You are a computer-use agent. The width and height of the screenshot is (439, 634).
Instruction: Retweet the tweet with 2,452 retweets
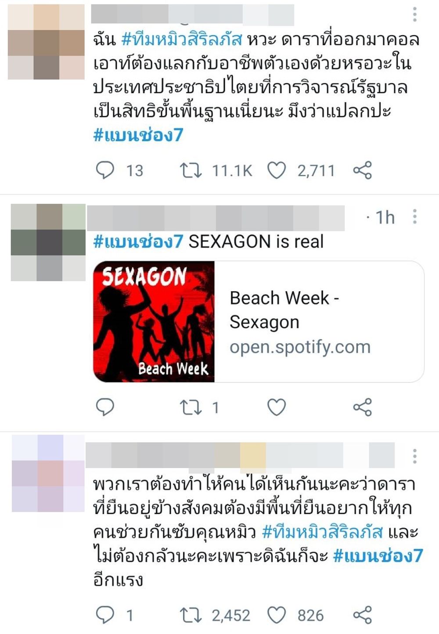[x=191, y=615]
